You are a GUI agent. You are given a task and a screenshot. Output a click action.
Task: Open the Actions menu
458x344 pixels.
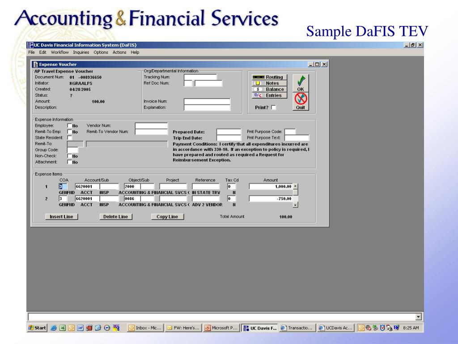pos(119,52)
